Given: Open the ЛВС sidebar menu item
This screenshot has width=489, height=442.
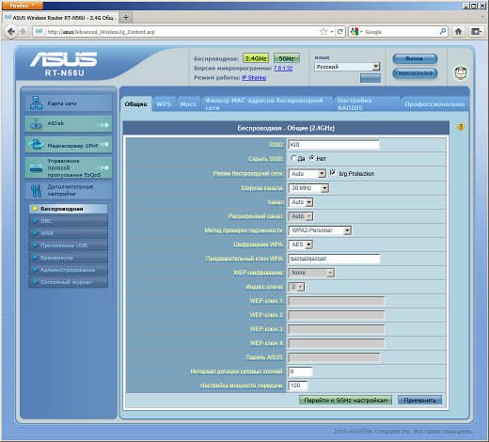Looking at the screenshot, I should (x=69, y=221).
